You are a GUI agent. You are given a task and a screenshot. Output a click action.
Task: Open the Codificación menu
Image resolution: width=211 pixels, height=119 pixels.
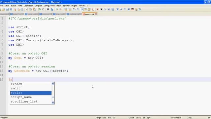pyautogui.click(x=28, y=6)
